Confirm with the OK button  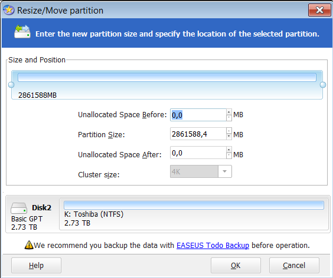click(x=236, y=265)
